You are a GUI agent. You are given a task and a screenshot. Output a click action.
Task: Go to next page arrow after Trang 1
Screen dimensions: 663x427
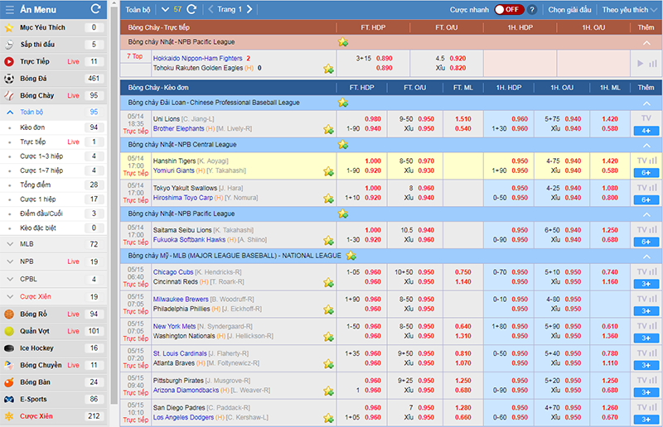(249, 10)
